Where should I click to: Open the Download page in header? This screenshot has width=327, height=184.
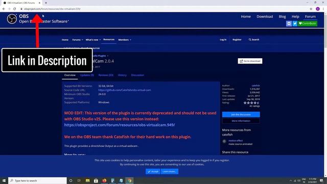coord(265,16)
